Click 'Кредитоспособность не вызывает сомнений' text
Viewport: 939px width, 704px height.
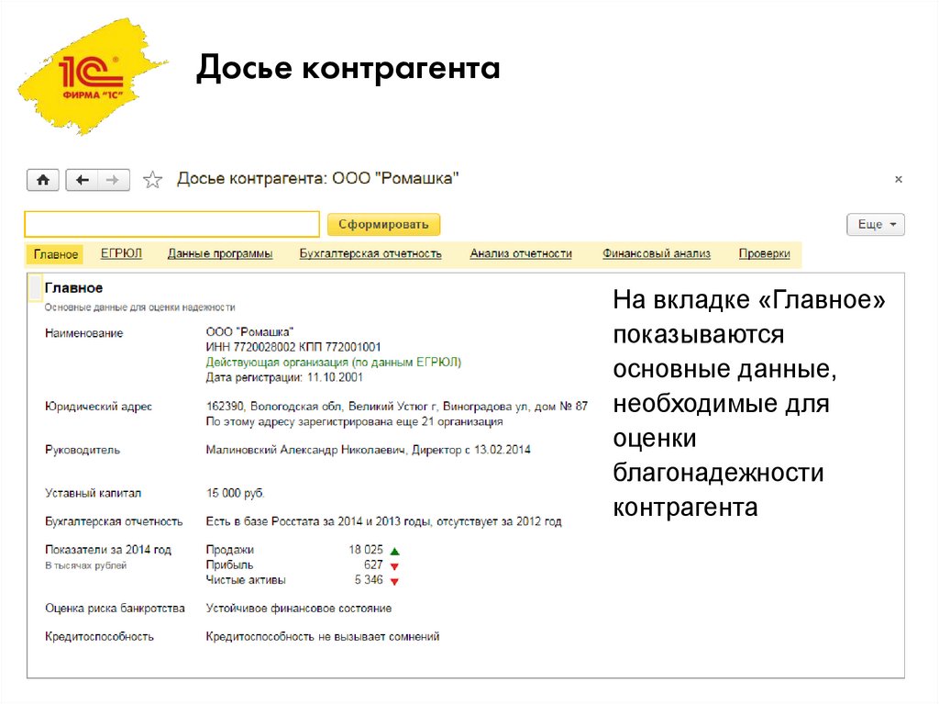[323, 637]
